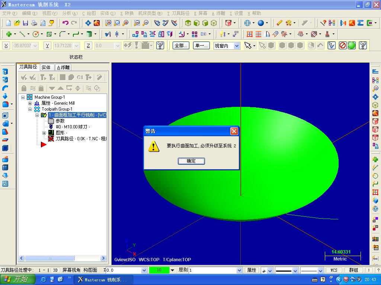
Task: Click the 单一... selection button
Action: tap(201, 45)
